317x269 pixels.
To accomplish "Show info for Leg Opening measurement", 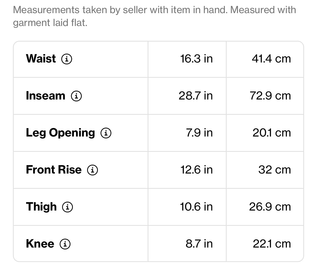I will pos(106,133).
